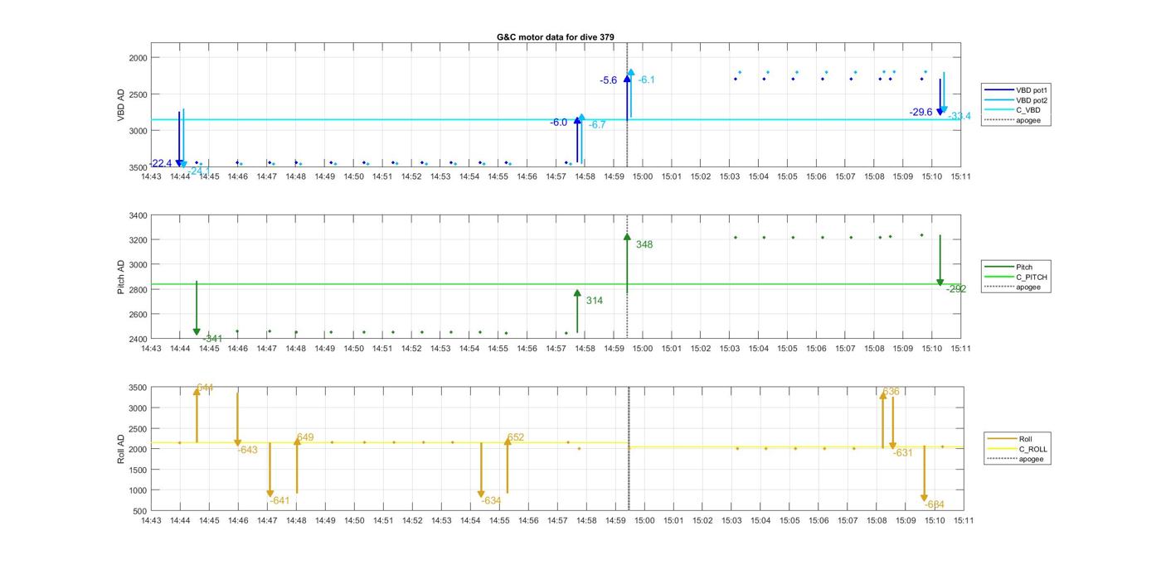Click the '-643' roll arrow label
Screen dimensions: 1161x574
248,450
